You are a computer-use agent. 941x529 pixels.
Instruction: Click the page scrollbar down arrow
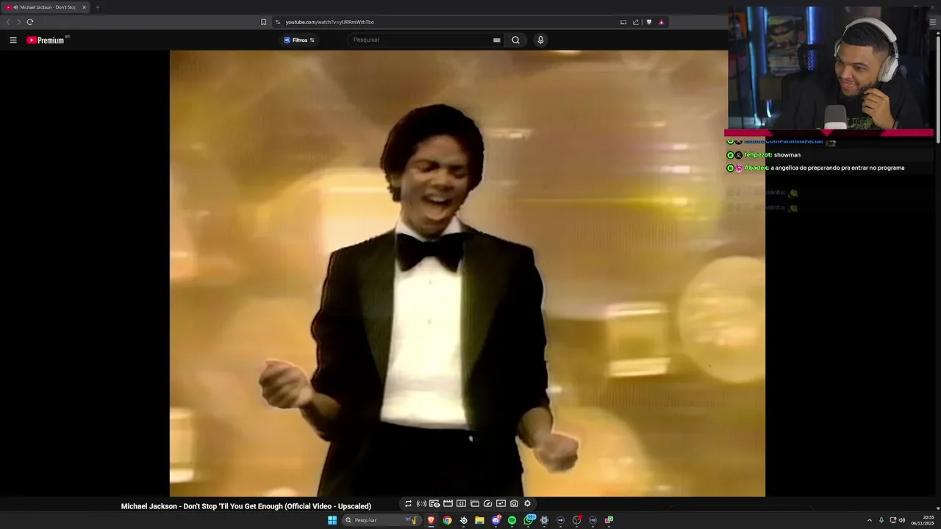[x=937, y=508]
